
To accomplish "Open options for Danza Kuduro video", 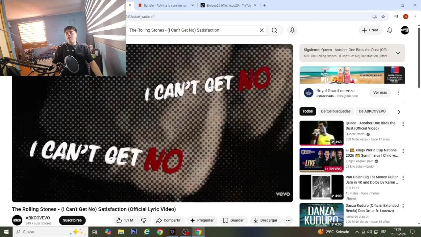I will [x=403, y=206].
